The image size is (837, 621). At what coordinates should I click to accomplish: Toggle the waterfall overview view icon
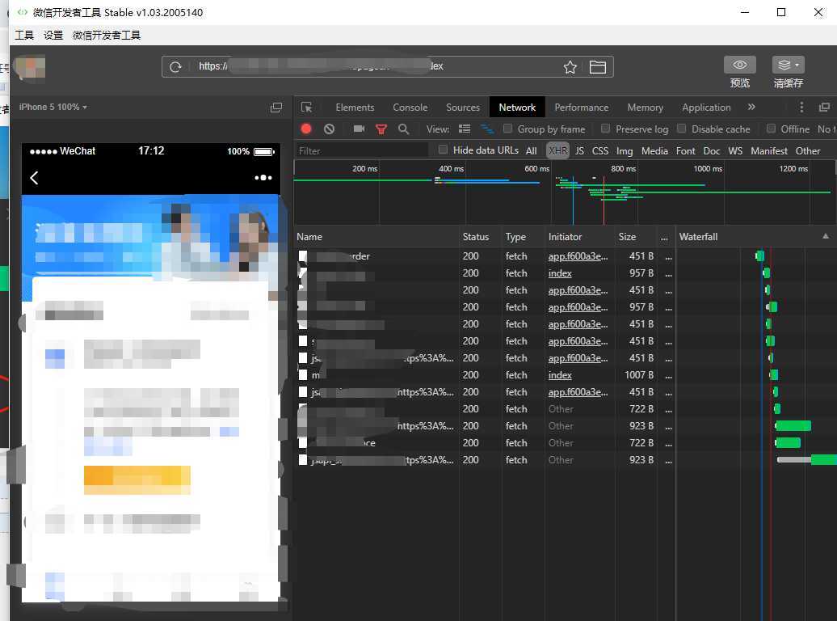pos(487,129)
